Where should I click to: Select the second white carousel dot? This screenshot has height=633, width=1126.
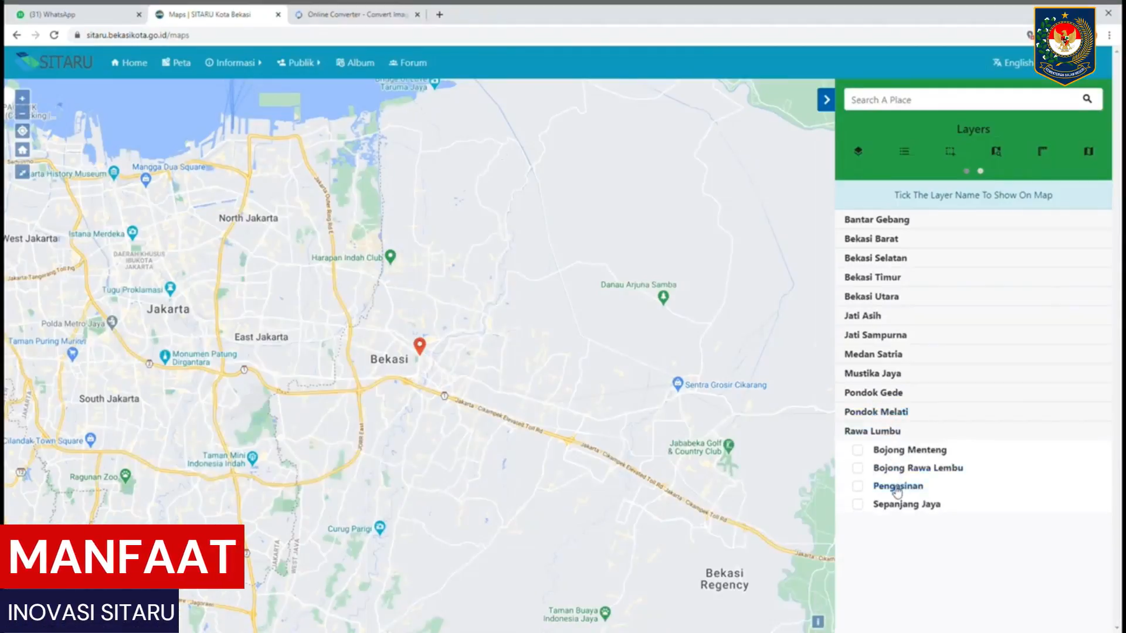(981, 171)
